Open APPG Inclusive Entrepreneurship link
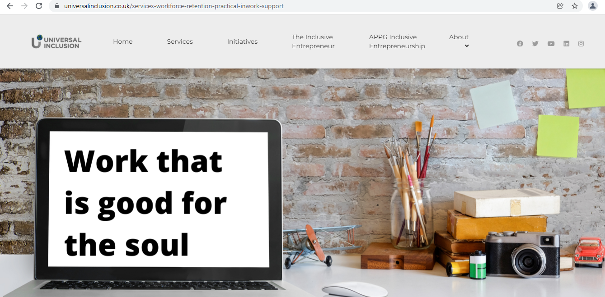Viewport: 605px width, 297px height. pos(397,41)
